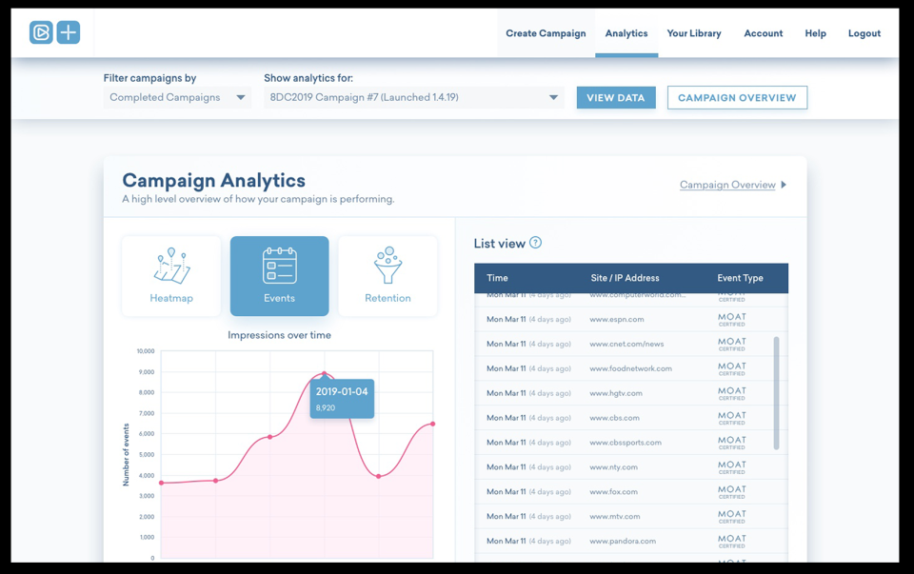Expand the Completed Campaigns selector
The image size is (914, 574).
coord(176,96)
